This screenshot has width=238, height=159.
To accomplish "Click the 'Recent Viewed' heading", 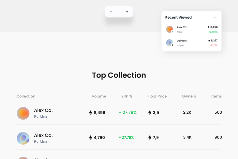I will pyautogui.click(x=178, y=18).
